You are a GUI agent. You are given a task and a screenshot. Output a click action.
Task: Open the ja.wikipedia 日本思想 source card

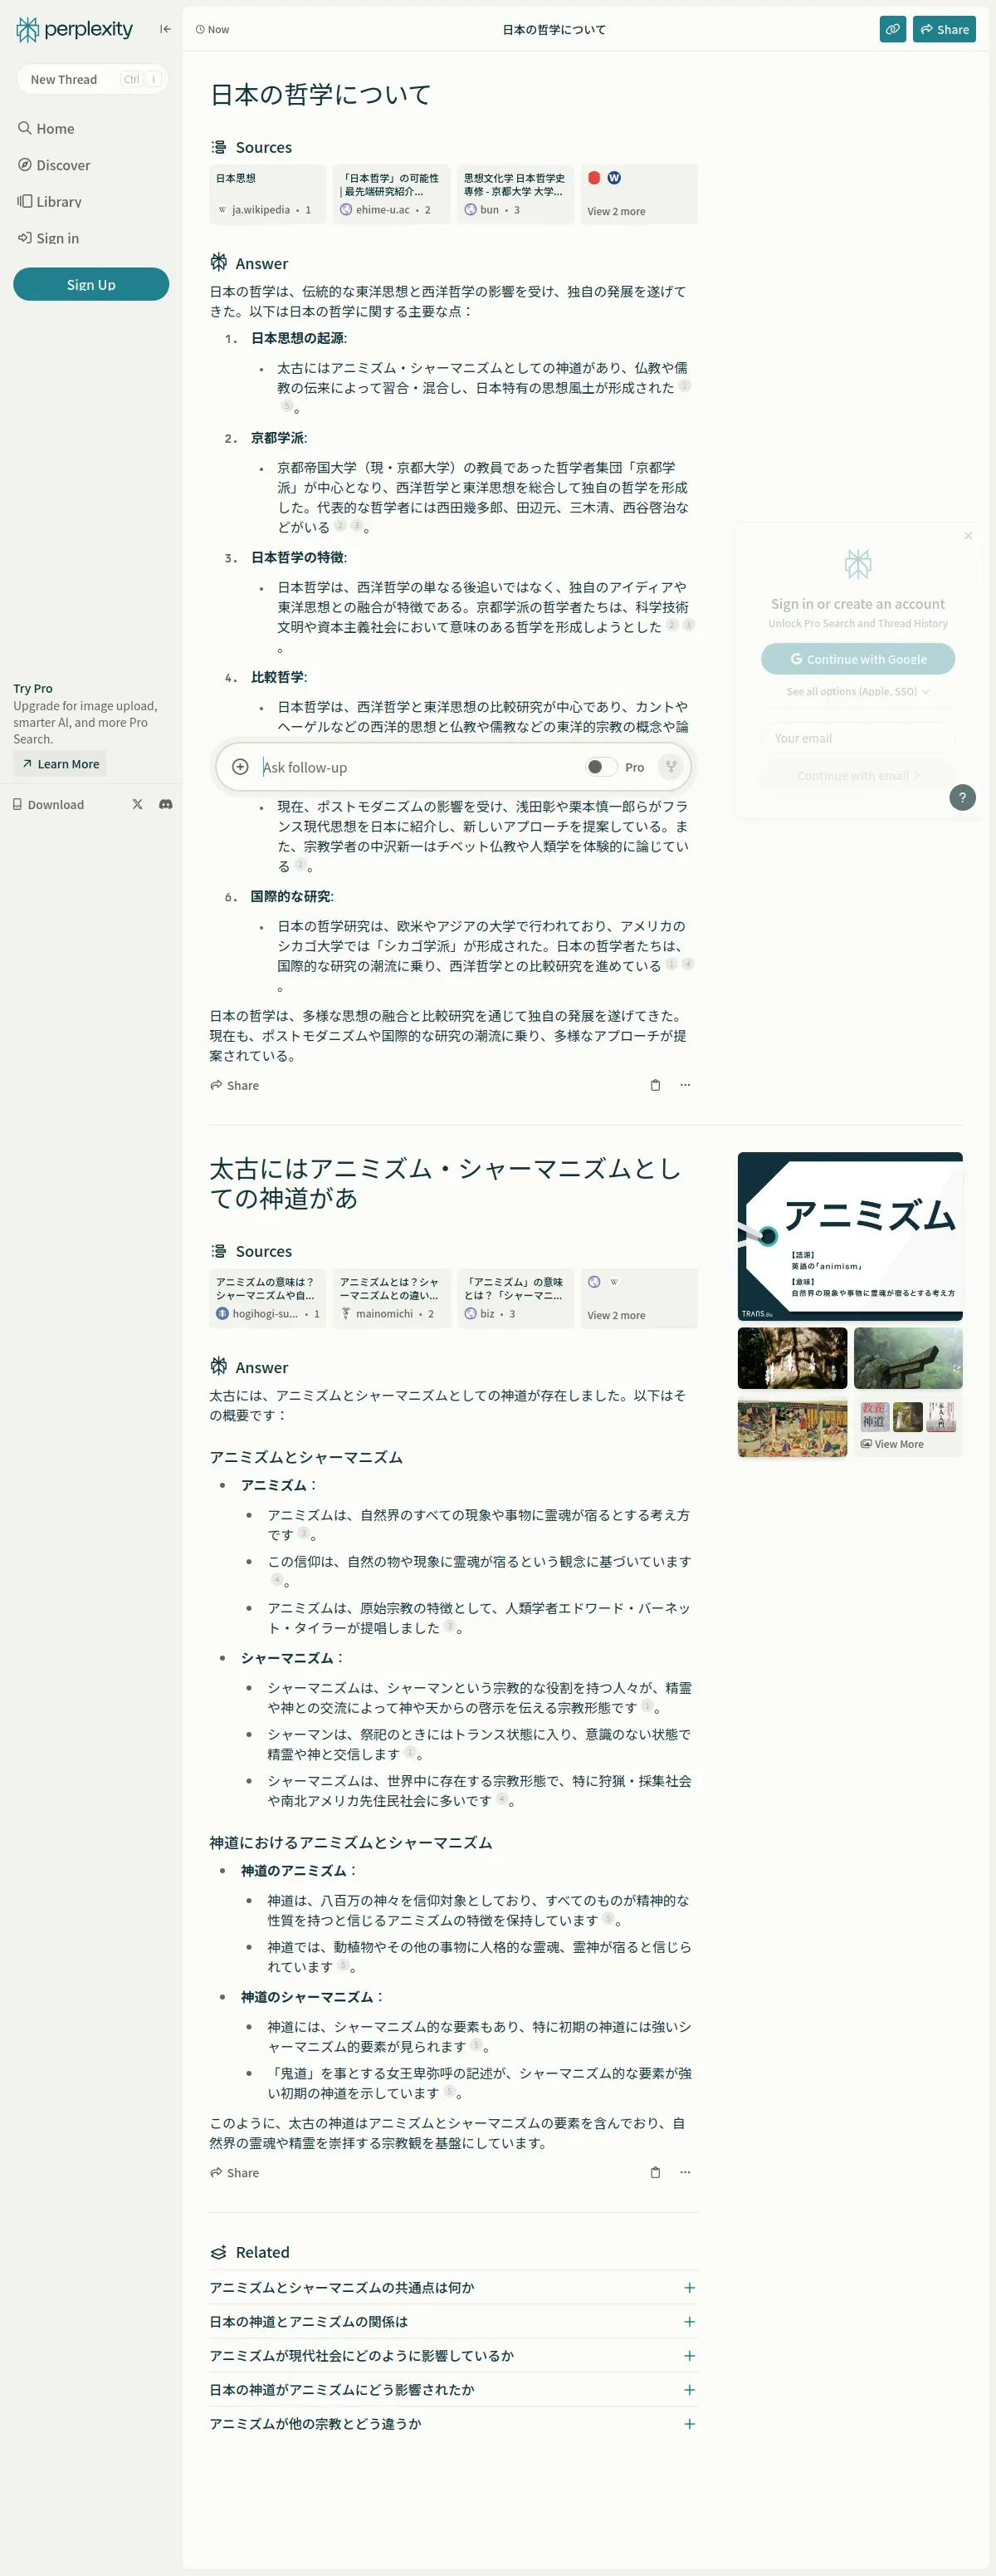click(x=268, y=194)
